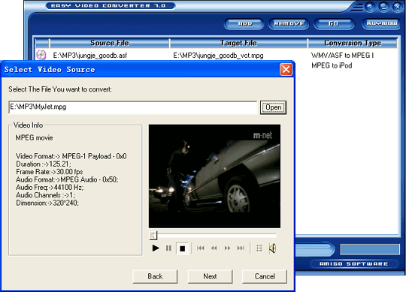Rewind the video preview

(214, 248)
